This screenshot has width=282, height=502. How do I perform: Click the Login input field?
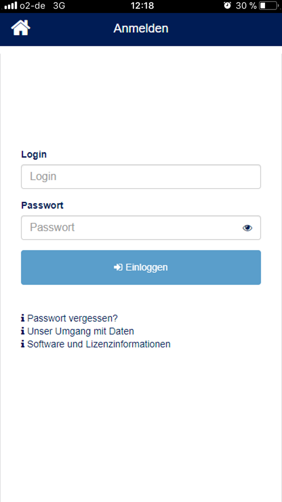(141, 177)
